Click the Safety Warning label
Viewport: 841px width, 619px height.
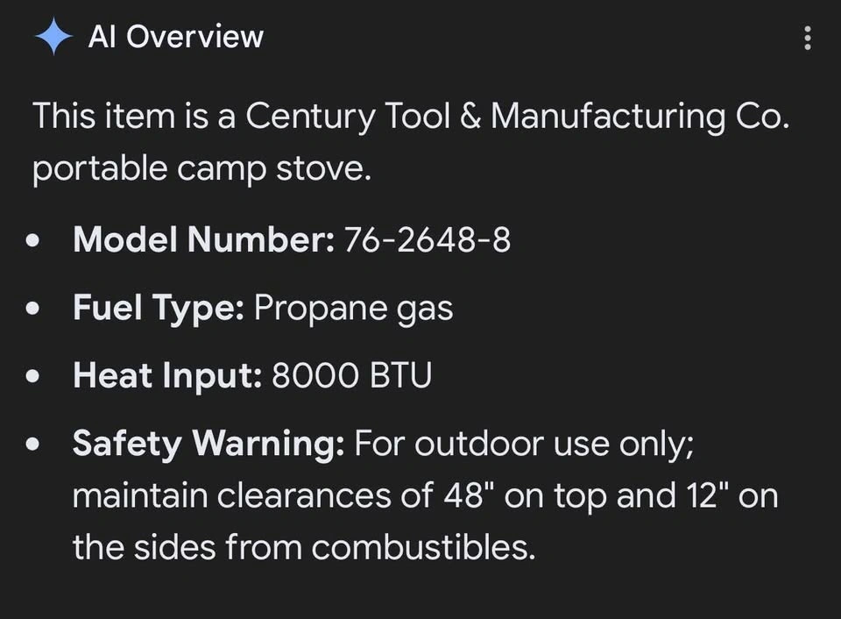(208, 444)
